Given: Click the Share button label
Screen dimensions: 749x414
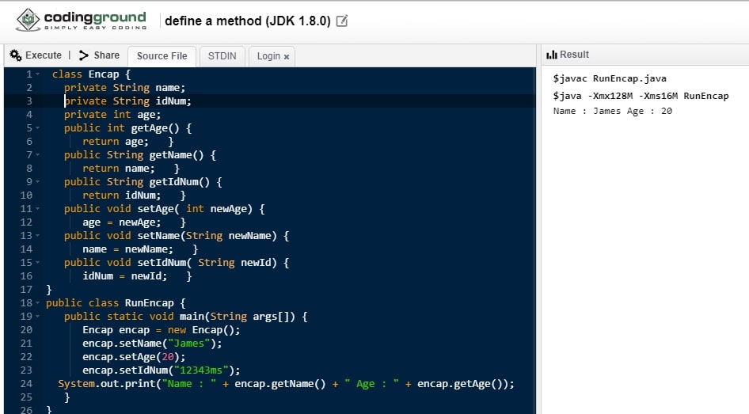Looking at the screenshot, I should tap(107, 55).
